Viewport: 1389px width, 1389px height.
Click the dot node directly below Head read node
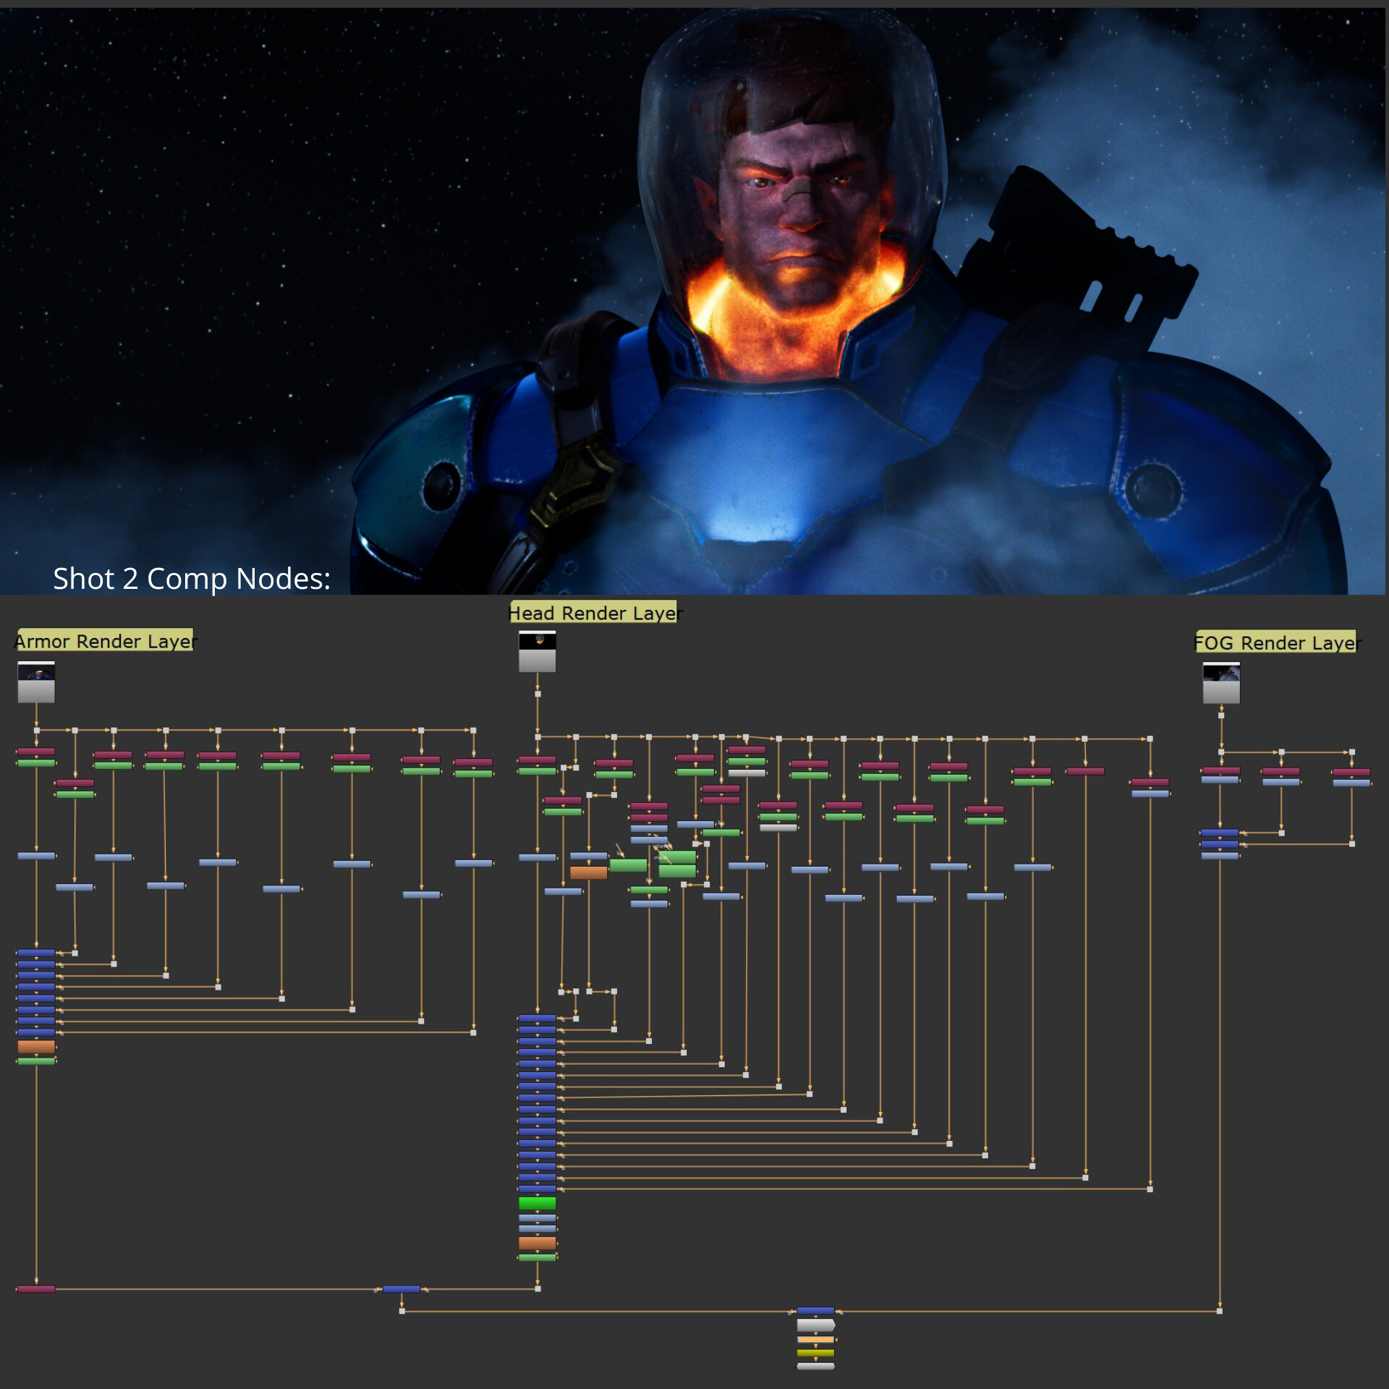click(538, 694)
